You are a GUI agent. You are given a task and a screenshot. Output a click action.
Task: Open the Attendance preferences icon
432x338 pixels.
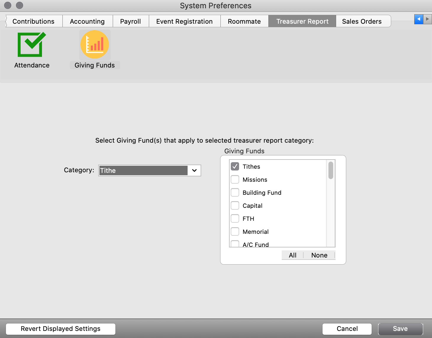[32, 45]
